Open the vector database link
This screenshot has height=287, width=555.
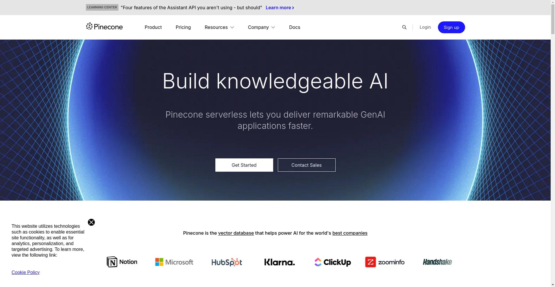click(x=236, y=233)
